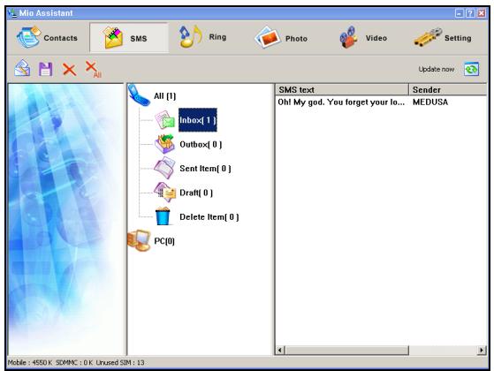Click the Update now label
This screenshot has height=371, width=494.
[x=437, y=69]
